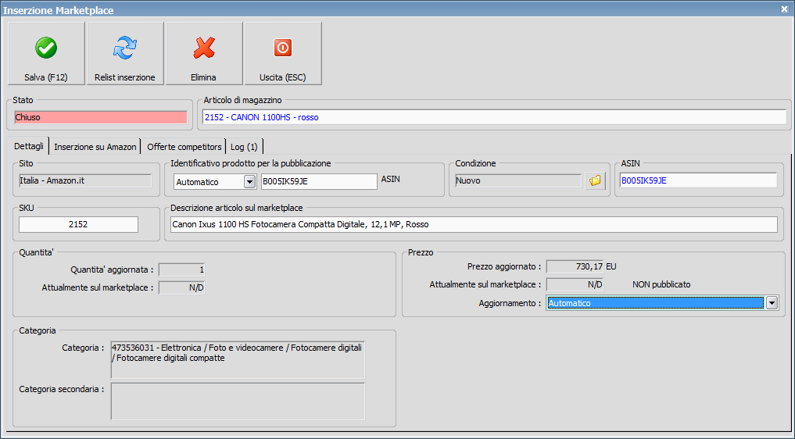Click the empty Categoria secondaria box

coord(238,402)
